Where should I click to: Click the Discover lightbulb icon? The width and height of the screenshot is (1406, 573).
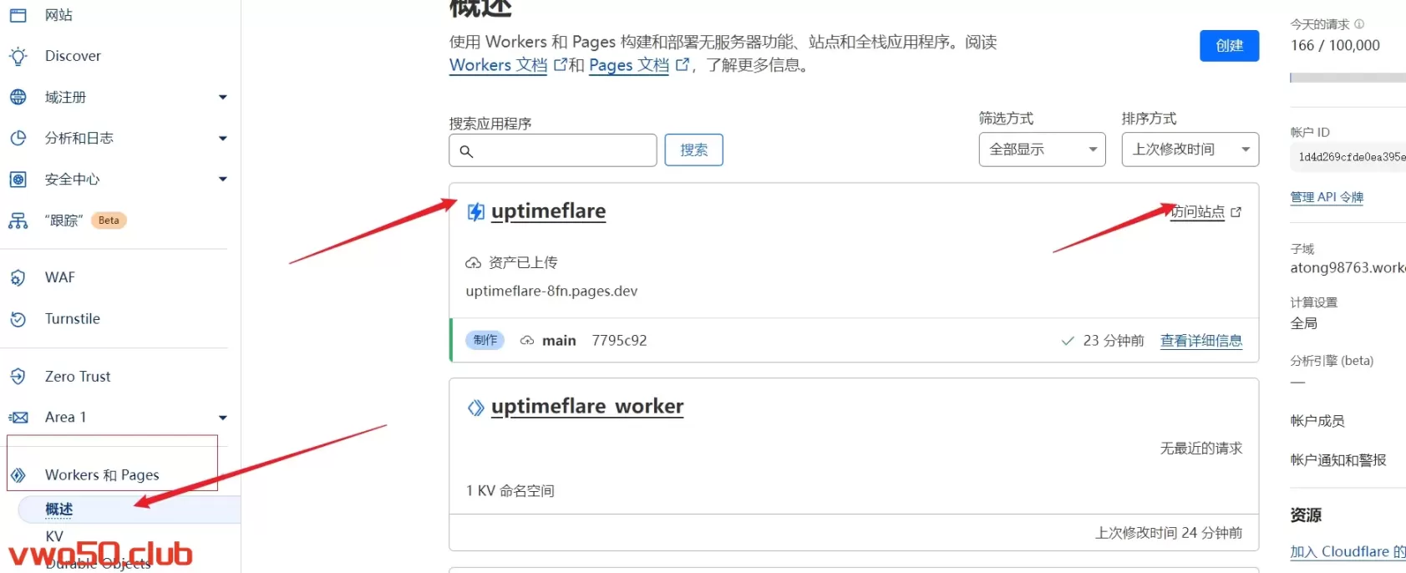click(18, 56)
